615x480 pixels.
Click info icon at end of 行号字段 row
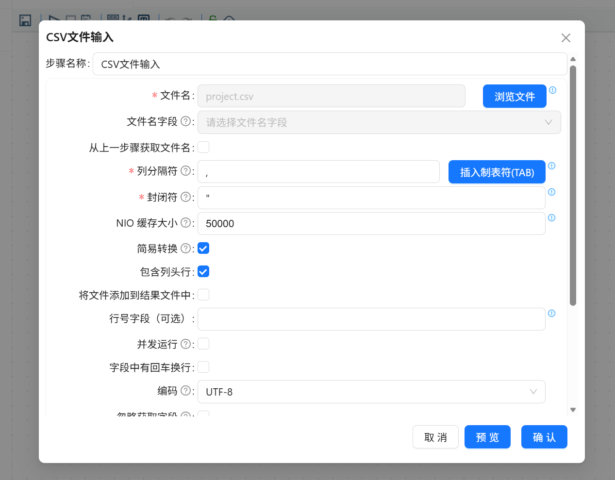(551, 313)
